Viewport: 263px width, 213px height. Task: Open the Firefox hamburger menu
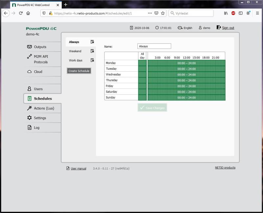click(257, 13)
